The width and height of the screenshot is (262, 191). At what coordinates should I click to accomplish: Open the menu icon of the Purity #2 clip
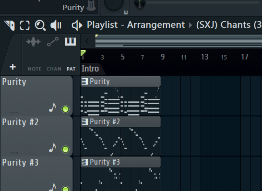point(85,121)
